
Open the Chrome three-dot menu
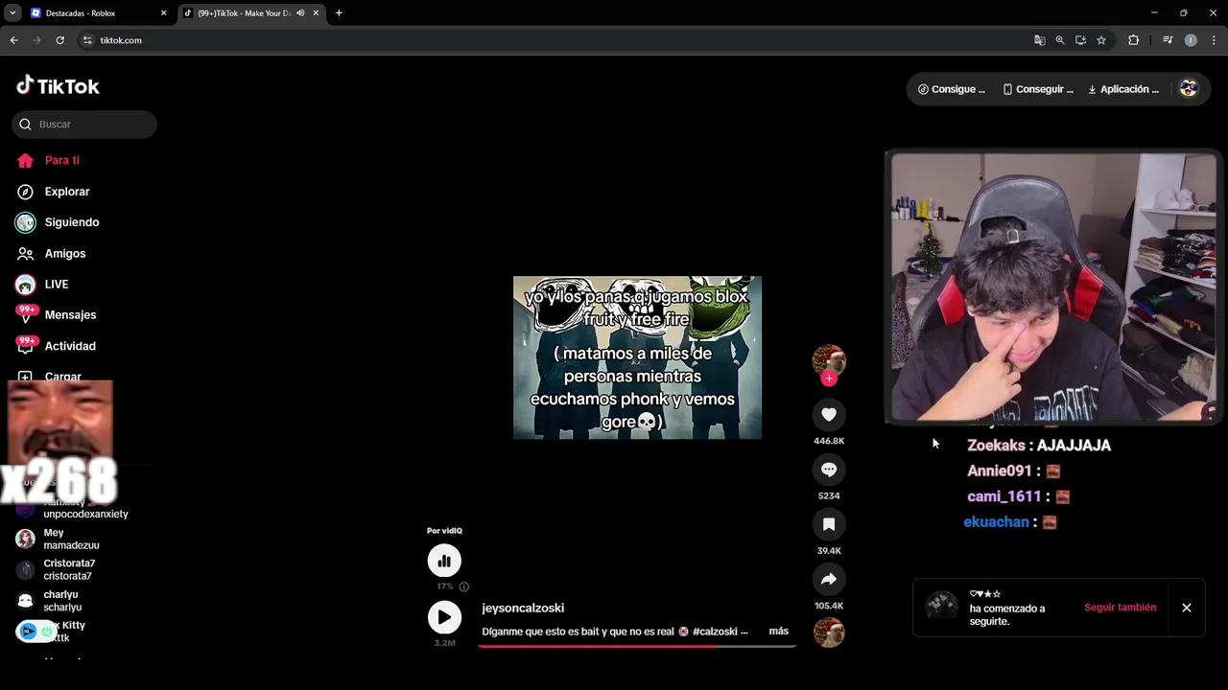tap(1214, 40)
